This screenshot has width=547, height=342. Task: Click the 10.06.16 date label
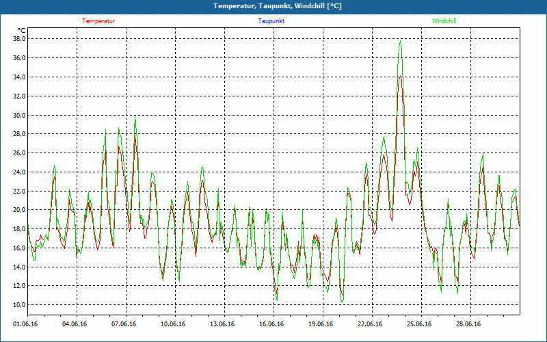click(173, 324)
